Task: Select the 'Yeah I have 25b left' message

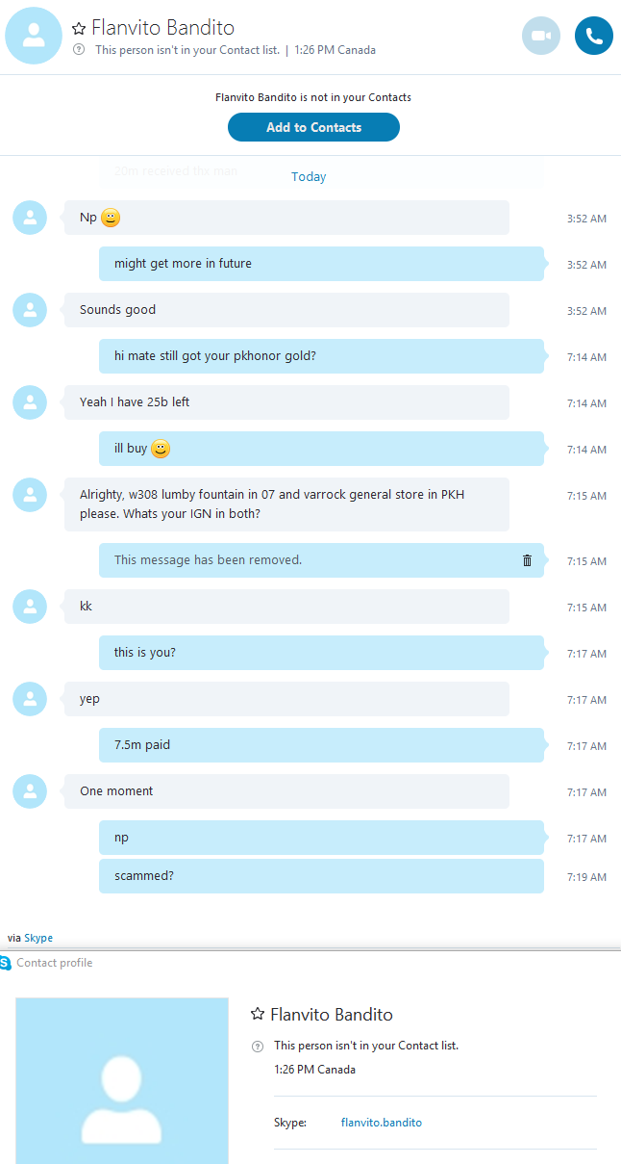Action: [x=286, y=402]
